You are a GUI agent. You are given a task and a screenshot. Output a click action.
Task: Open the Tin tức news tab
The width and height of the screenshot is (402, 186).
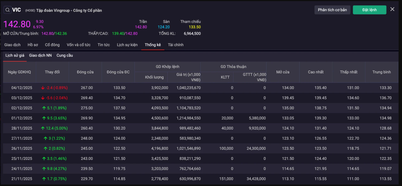click(103, 45)
